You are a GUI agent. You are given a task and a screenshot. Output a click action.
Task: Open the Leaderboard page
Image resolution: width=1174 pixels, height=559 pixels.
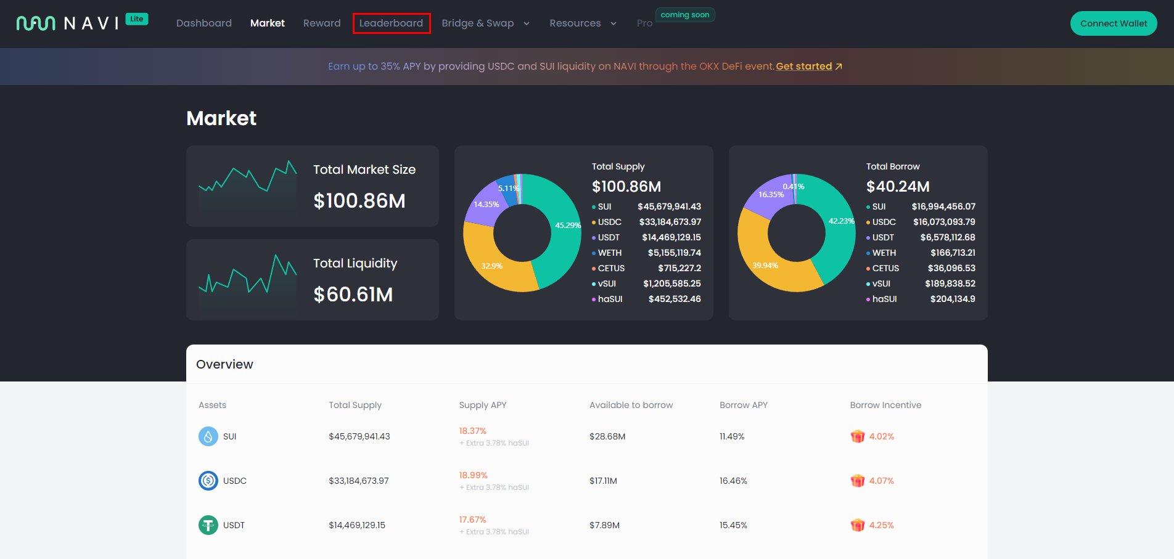391,23
